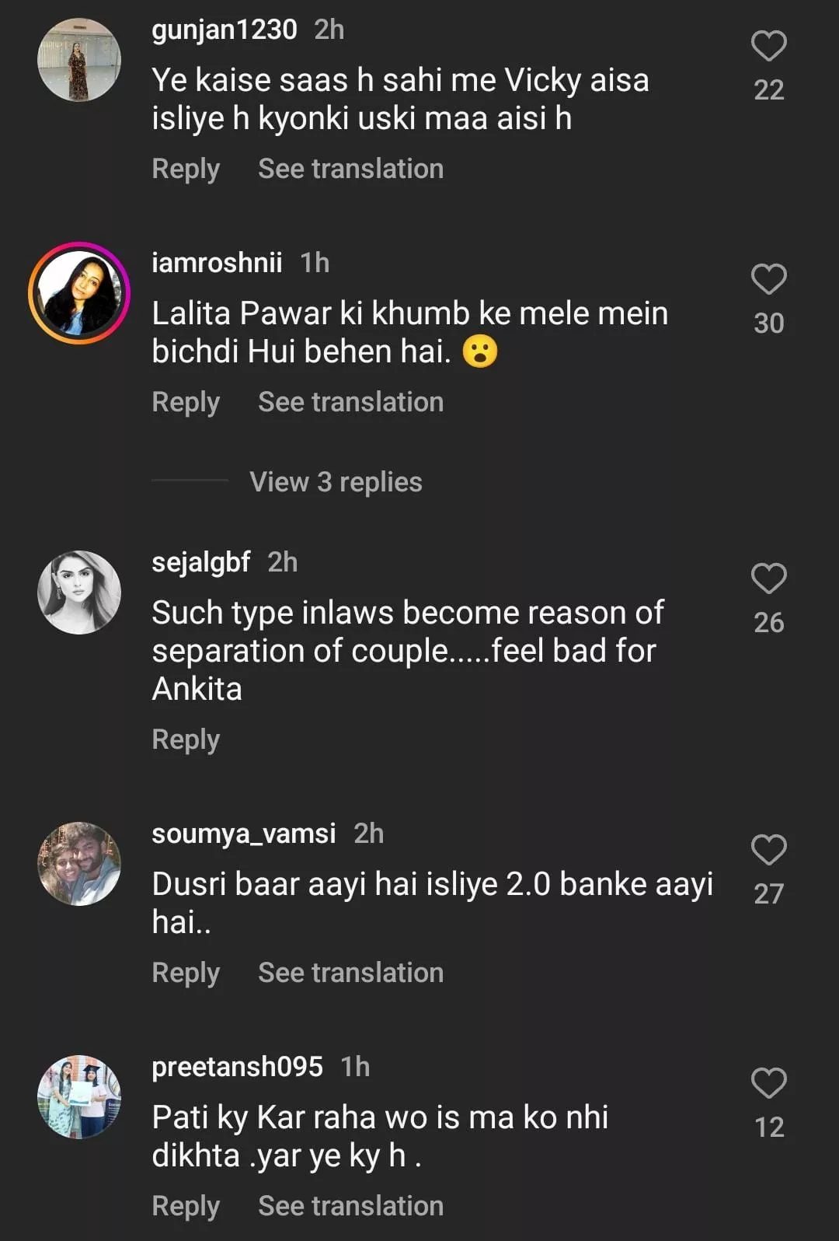Open username iamroshnii profile link
The image size is (839, 1241).
point(217,263)
